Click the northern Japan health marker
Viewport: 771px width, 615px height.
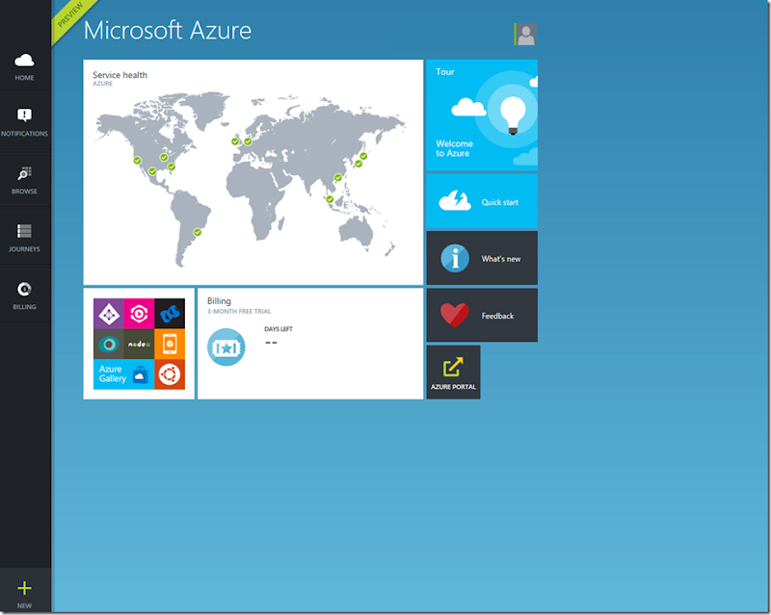click(x=363, y=156)
